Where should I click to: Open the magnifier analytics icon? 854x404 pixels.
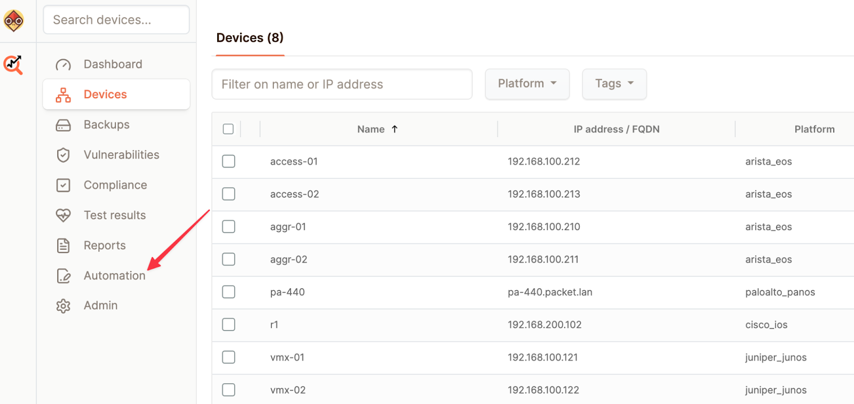coord(13,65)
